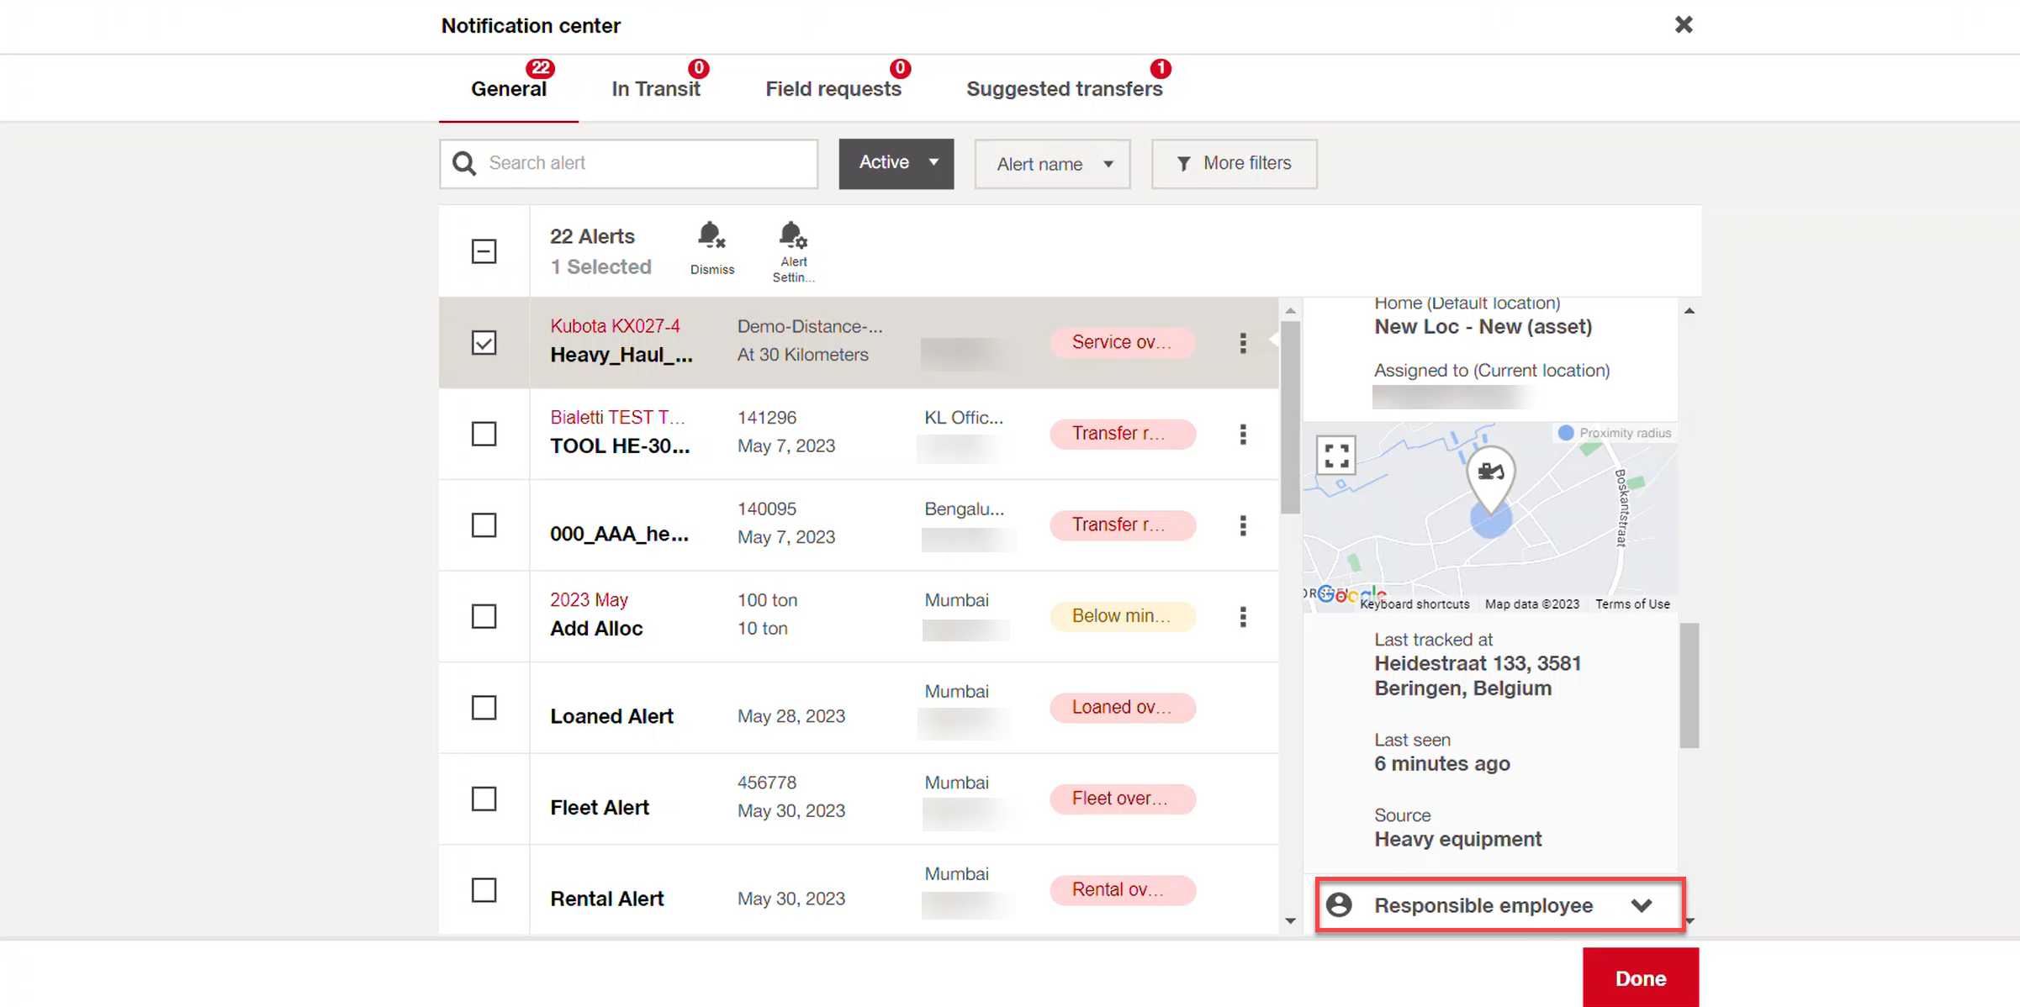Open Alert Settings bell icon

click(x=792, y=235)
